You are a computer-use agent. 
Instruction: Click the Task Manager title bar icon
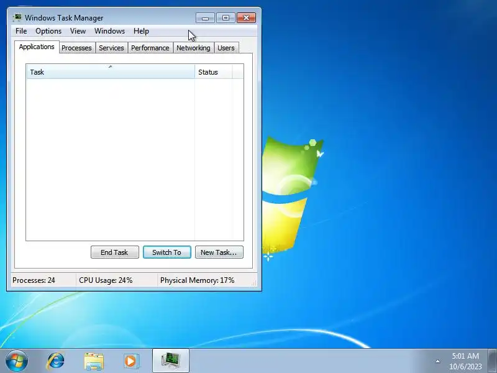click(x=17, y=18)
